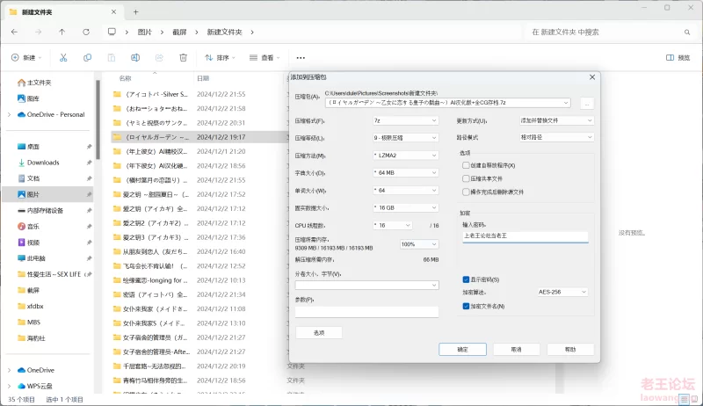
Task: Click 图片 in the breadcrumb path
Action: tap(144, 32)
